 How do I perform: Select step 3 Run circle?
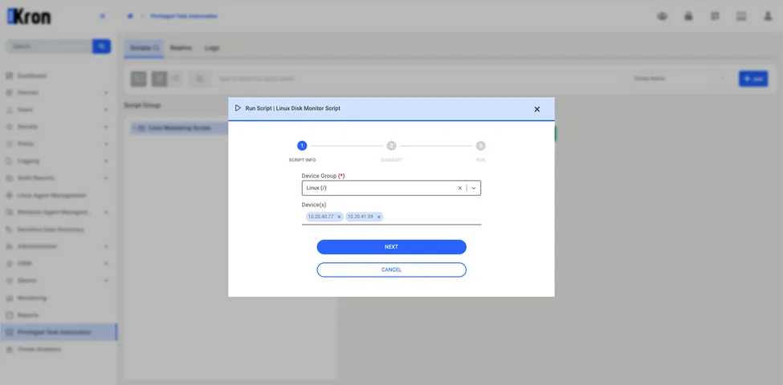[x=480, y=146]
